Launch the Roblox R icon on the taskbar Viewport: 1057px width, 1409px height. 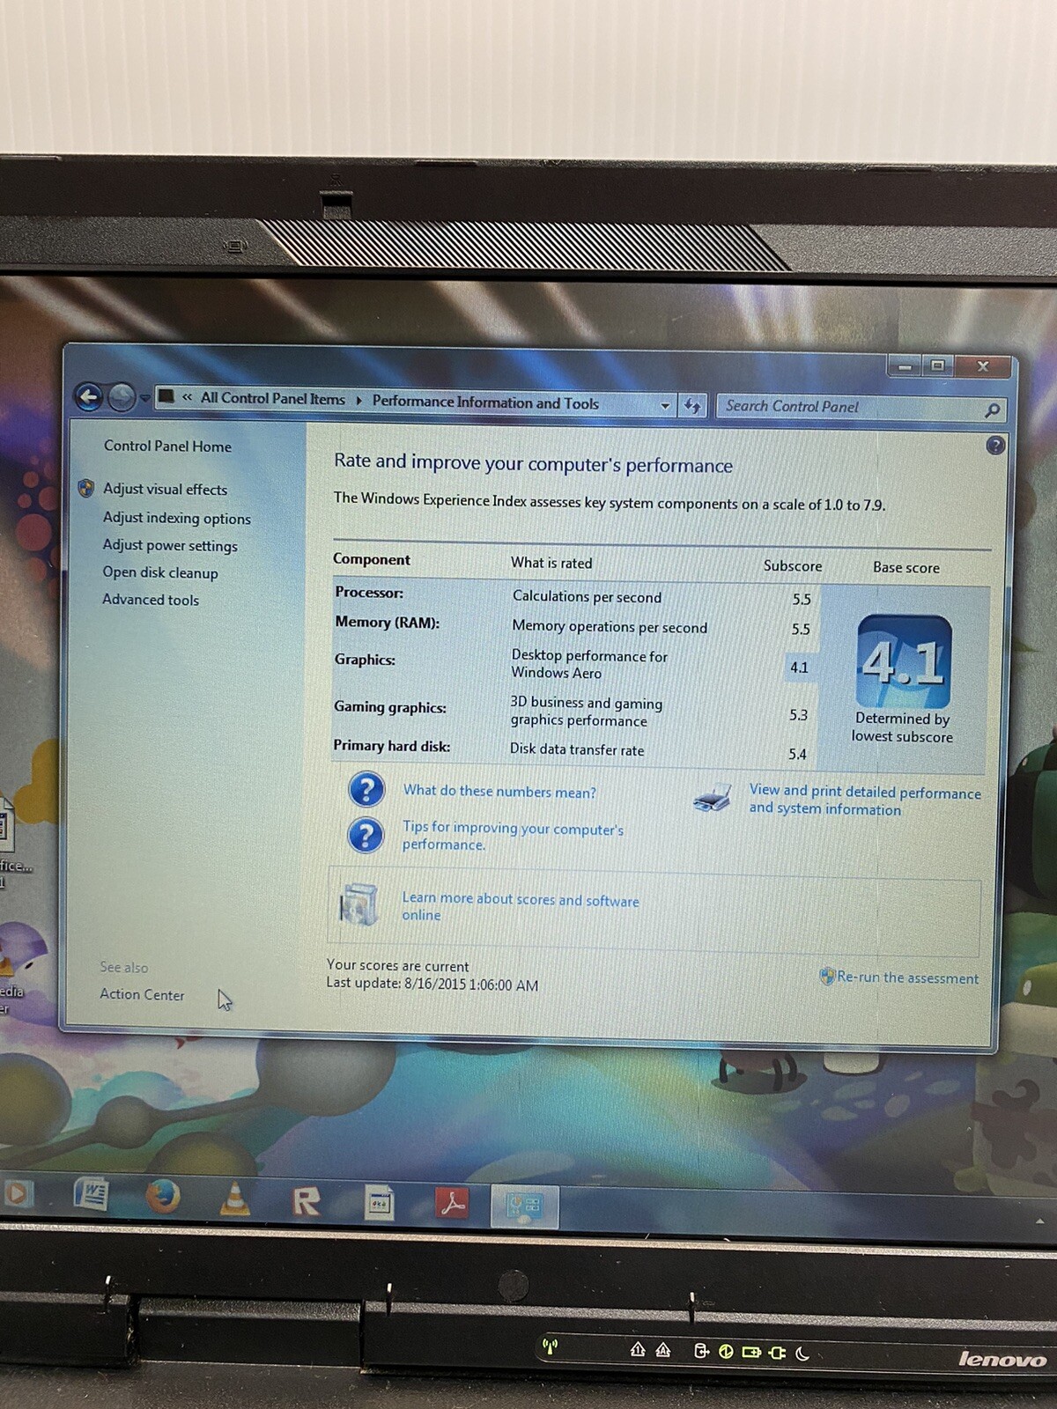click(306, 1201)
